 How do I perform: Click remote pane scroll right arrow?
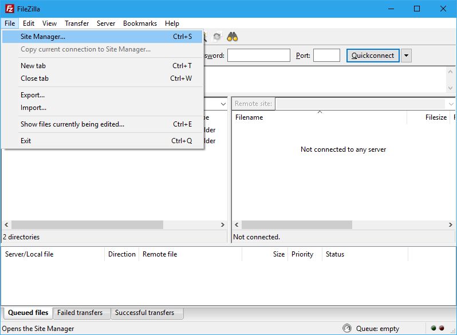coord(451,225)
